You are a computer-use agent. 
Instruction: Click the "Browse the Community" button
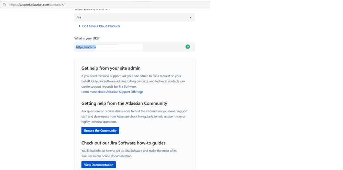pyautogui.click(x=100, y=131)
